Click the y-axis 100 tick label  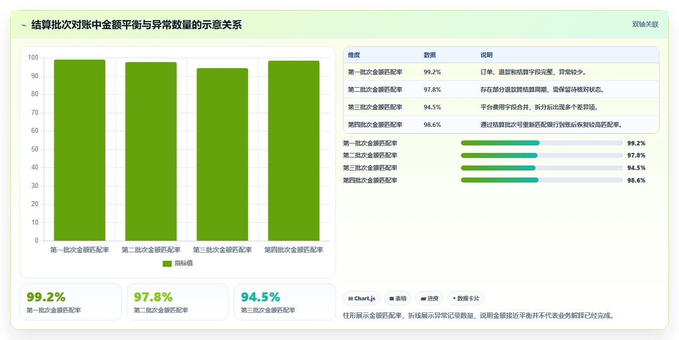click(x=33, y=58)
